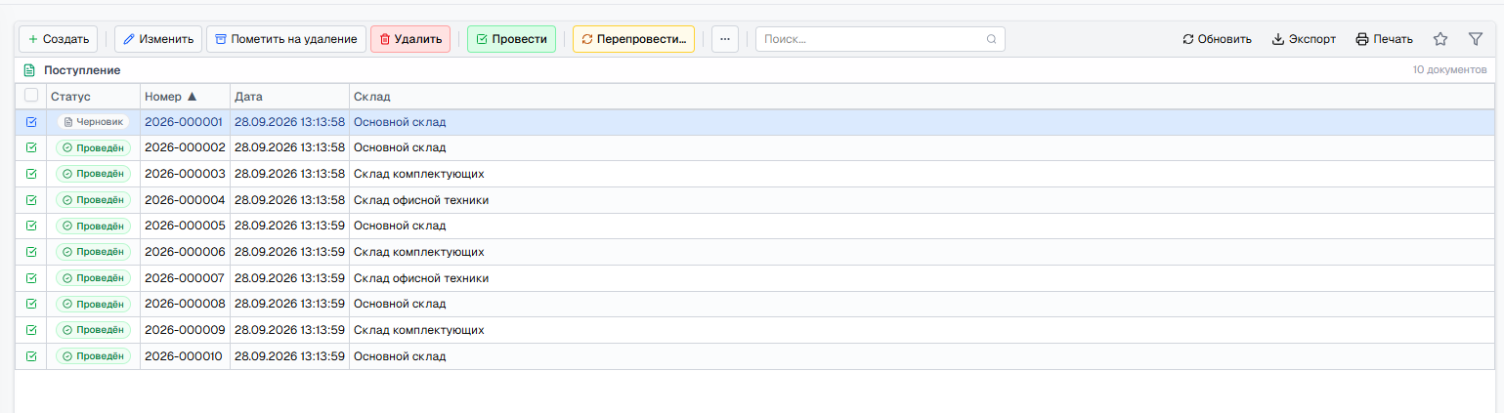Click Обновить refresh button
This screenshot has width=1504, height=413.
point(1217,39)
